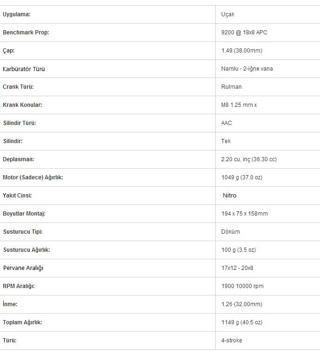Click the Deplasman label
Screen dimensions: 320x354
point(18,159)
